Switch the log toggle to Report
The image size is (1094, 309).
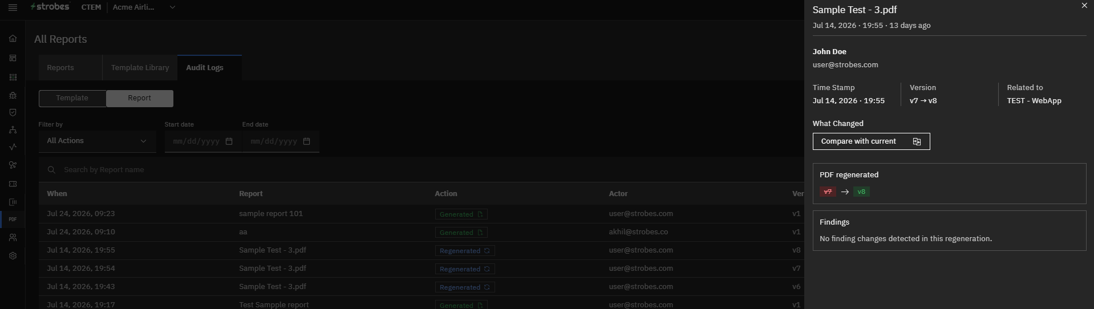pyautogui.click(x=140, y=98)
